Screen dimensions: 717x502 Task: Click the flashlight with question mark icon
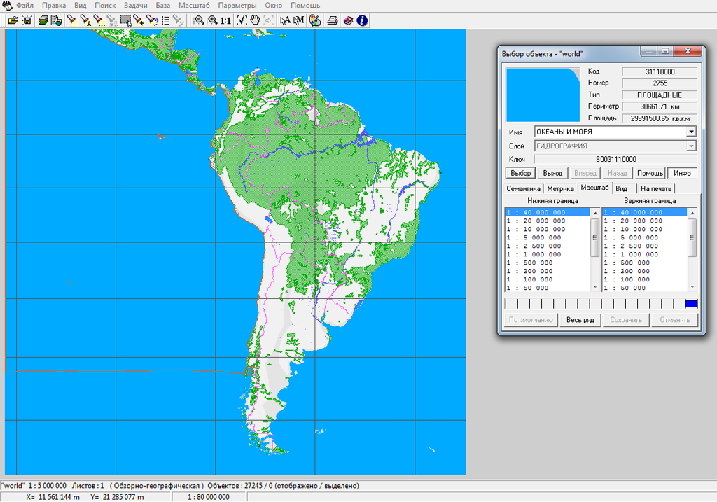[x=152, y=20]
